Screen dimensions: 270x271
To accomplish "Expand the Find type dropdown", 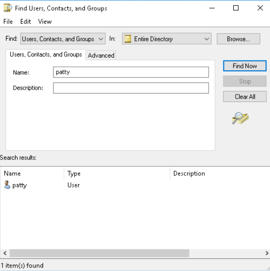I will tap(63, 39).
